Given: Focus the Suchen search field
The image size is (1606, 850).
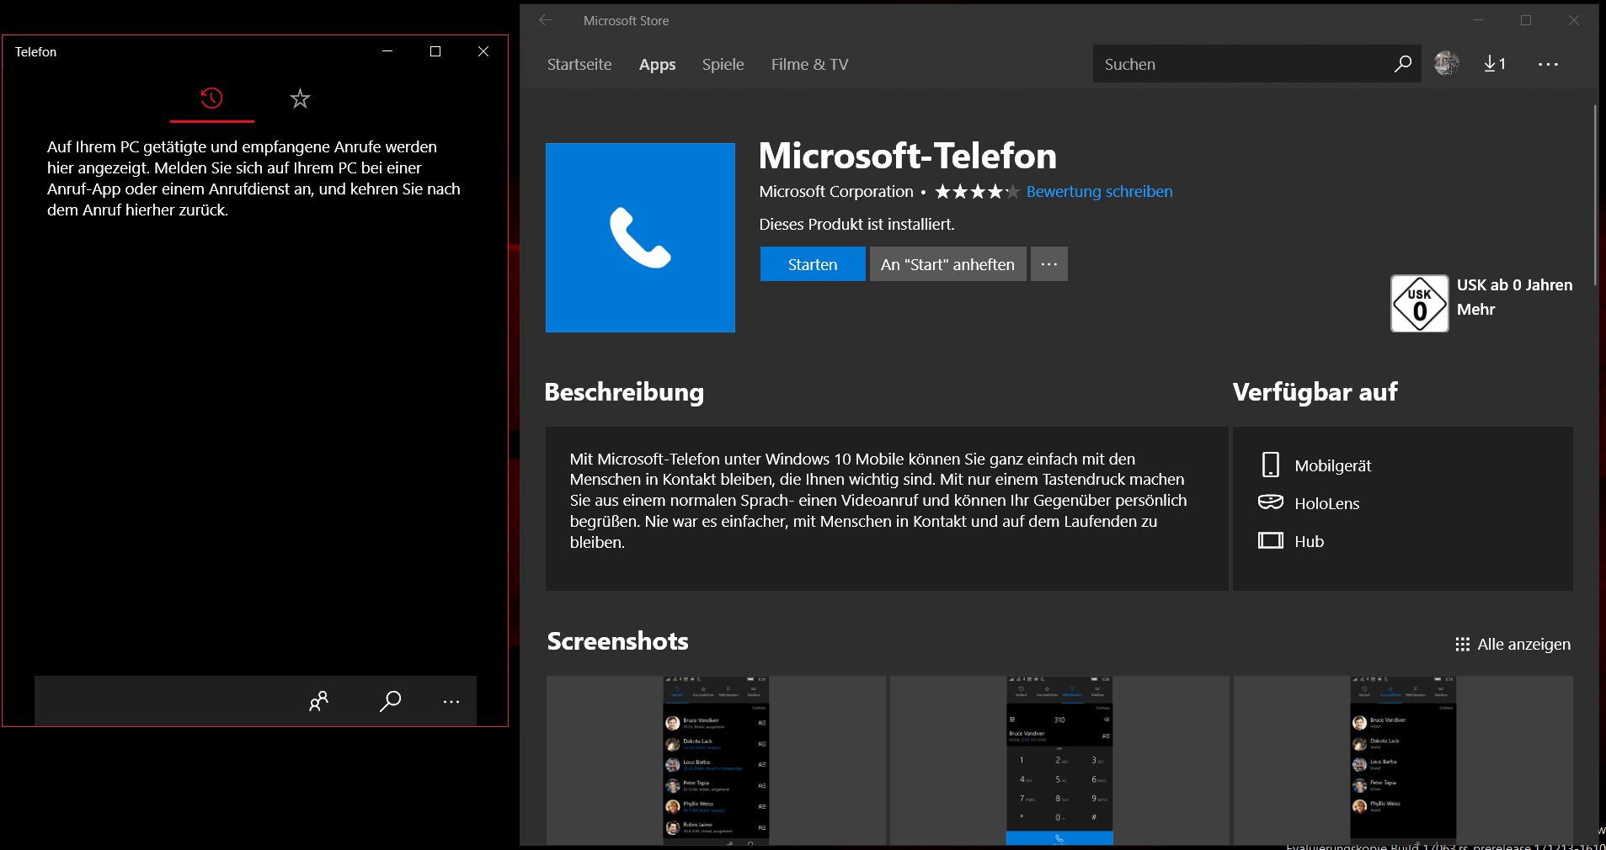Looking at the screenshot, I should coord(1242,64).
